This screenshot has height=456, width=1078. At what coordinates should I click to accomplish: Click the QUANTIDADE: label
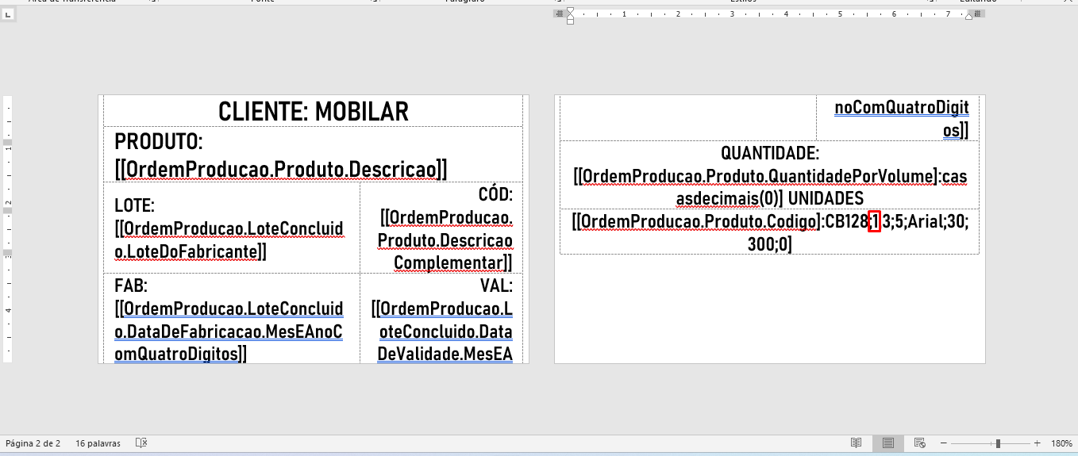coord(769,152)
